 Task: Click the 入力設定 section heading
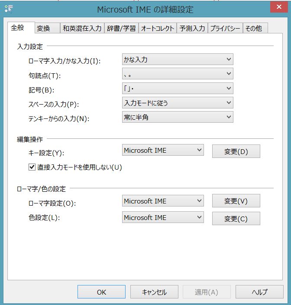[30, 46]
